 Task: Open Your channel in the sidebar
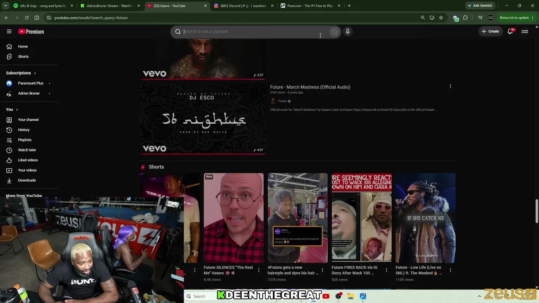click(x=29, y=120)
